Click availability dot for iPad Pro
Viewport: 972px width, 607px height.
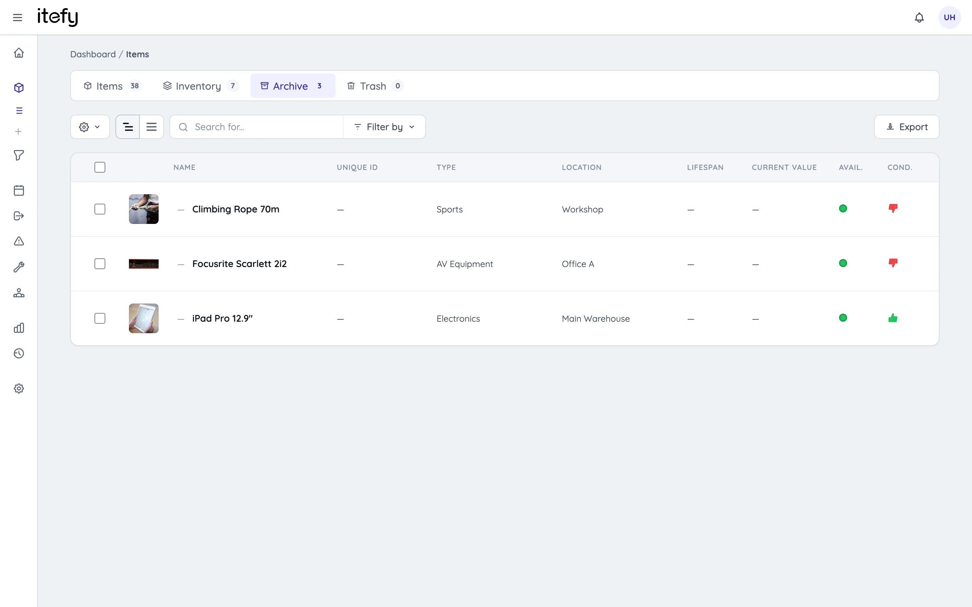[x=843, y=318]
